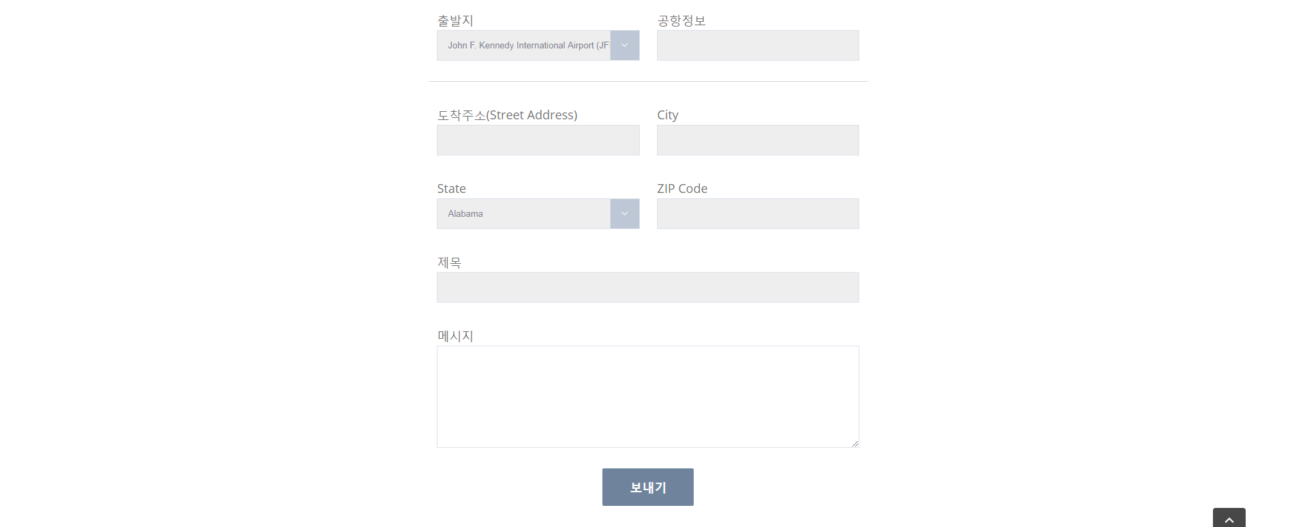Image resolution: width=1292 pixels, height=527 pixels.
Task: Click the ZIP Code label
Action: pos(681,189)
